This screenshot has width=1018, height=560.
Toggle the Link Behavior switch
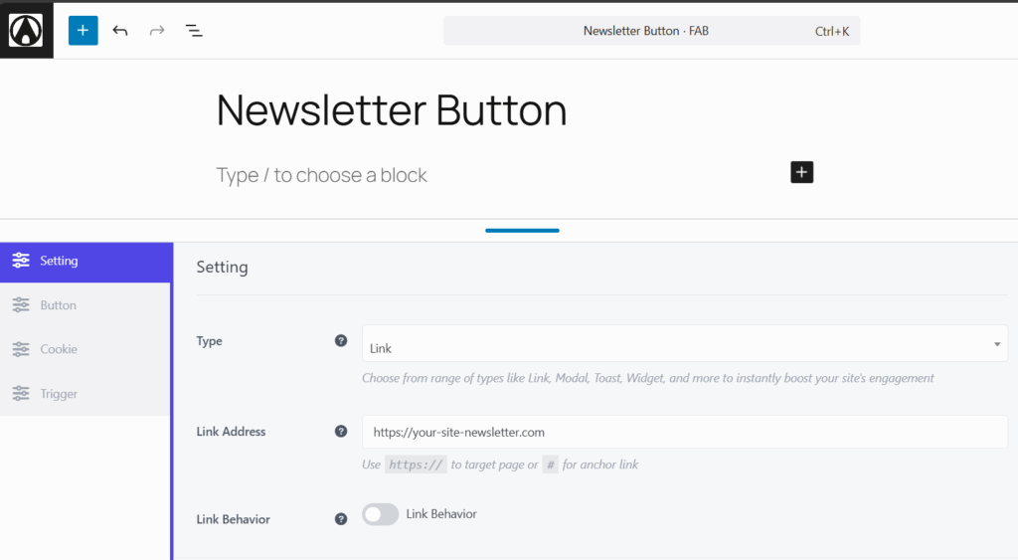pyautogui.click(x=381, y=514)
